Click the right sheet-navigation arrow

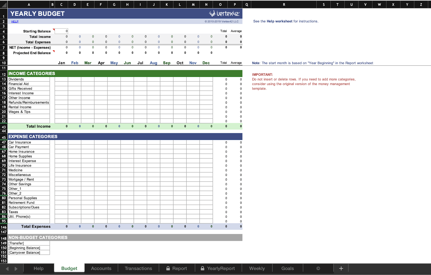click(16, 268)
